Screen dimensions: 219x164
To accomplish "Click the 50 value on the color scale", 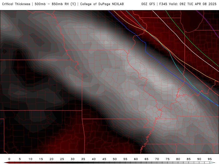I will pyautogui.click(x=115, y=159).
